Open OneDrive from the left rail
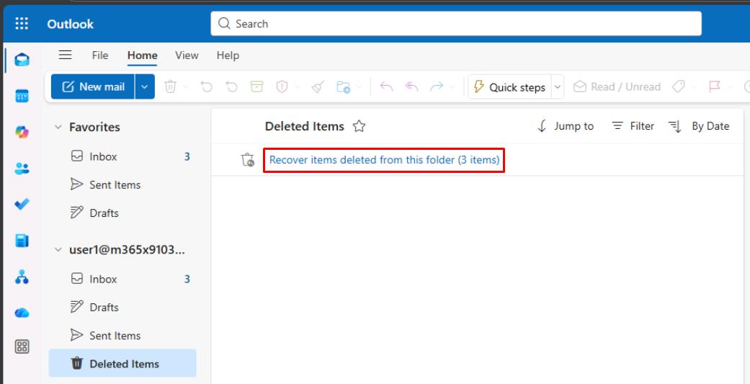Viewport: 750px width, 384px height. (22, 313)
